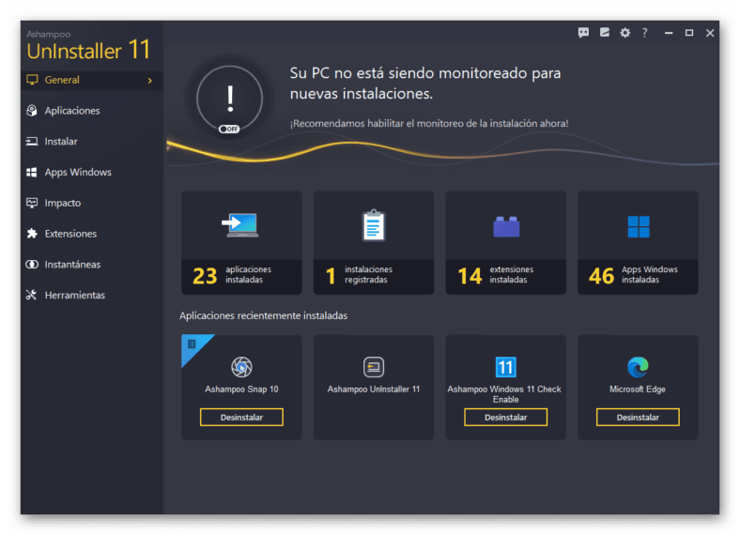The image size is (740, 535).
Task: Click the Microsoft Edge icon
Action: pyautogui.click(x=638, y=367)
